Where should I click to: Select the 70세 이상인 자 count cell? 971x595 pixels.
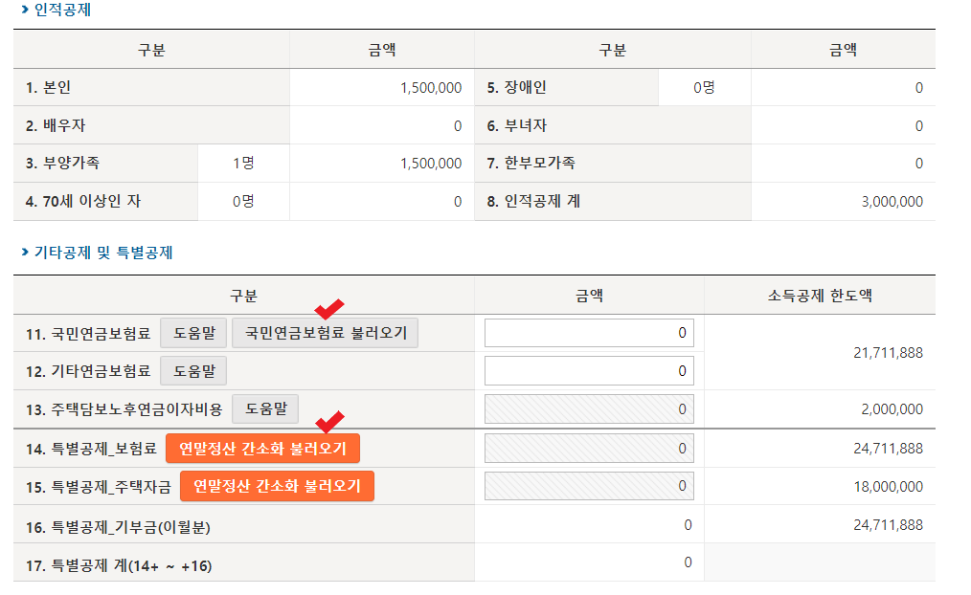coord(242,202)
